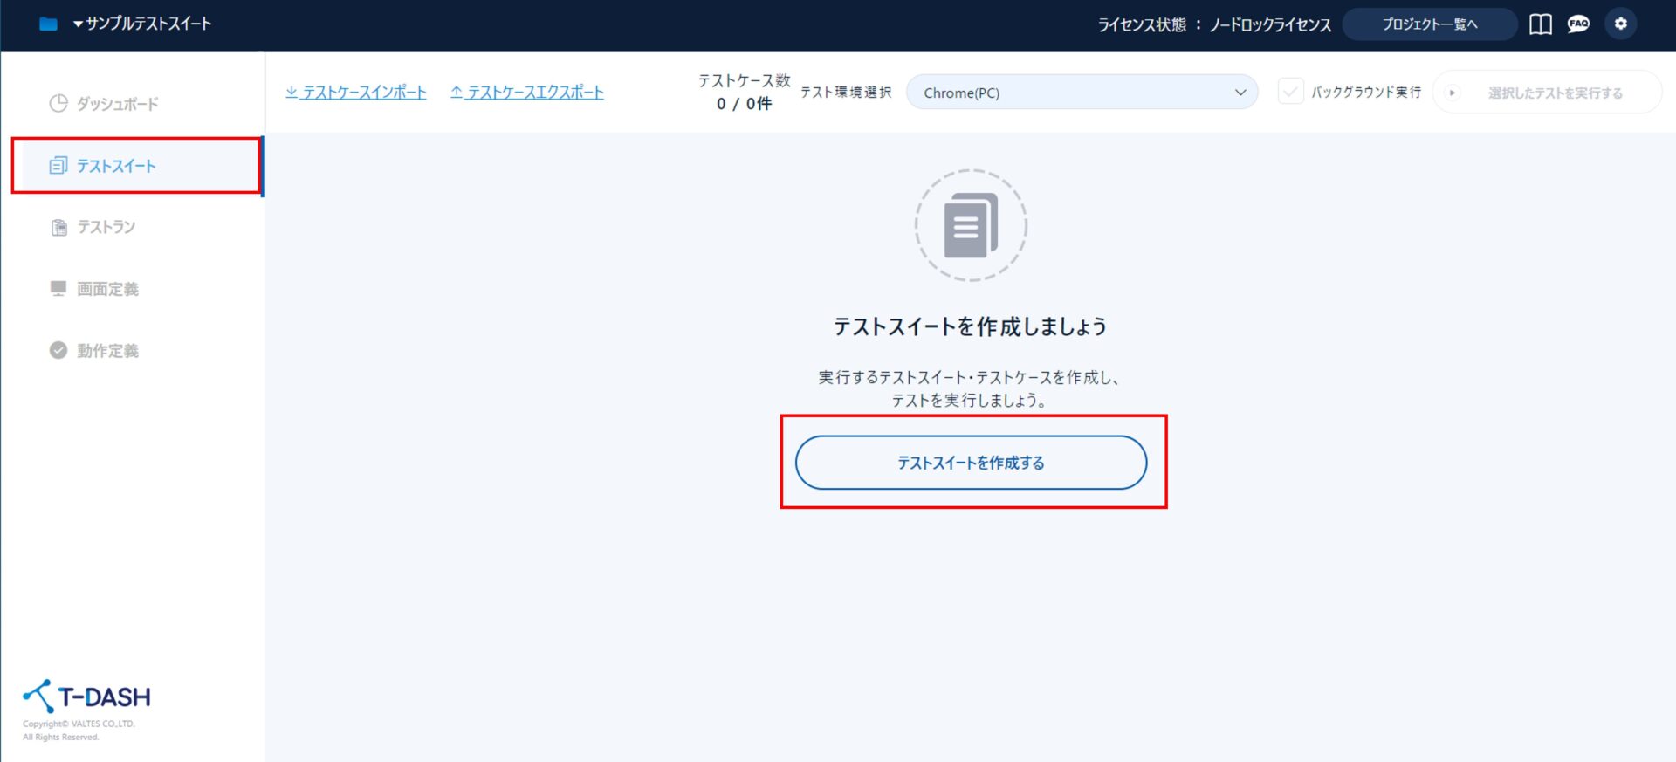Open the Chrome(PC) test environment dropdown

(1081, 93)
